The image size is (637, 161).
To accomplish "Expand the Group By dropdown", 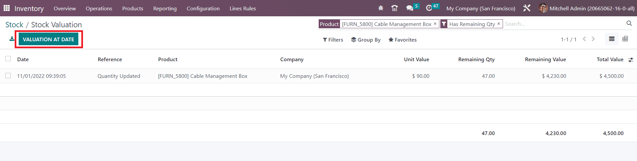I will pos(366,40).
